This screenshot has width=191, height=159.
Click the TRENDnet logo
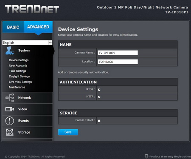click(x=32, y=9)
